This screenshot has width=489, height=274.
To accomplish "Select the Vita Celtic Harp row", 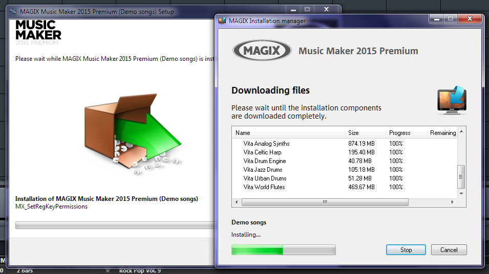I will (x=345, y=152).
